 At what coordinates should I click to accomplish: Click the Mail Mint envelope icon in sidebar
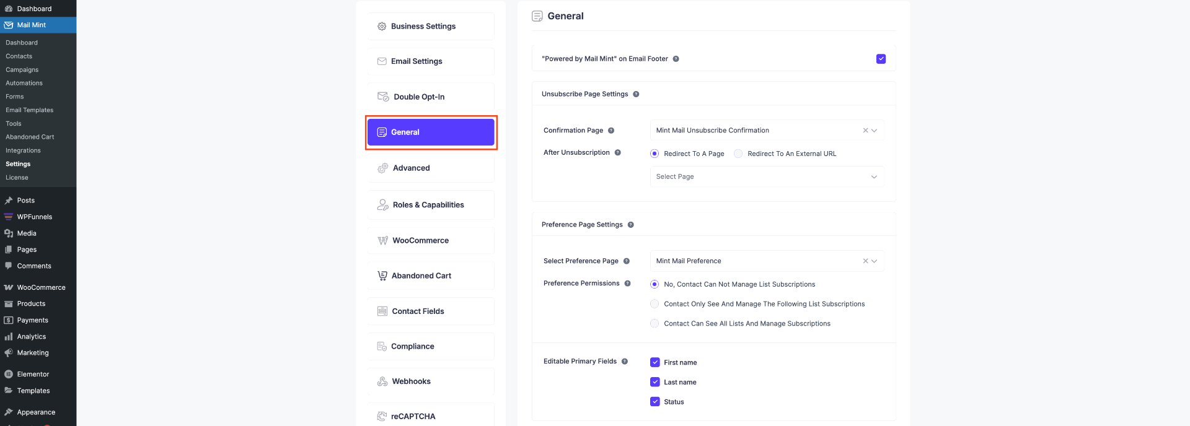(x=9, y=25)
